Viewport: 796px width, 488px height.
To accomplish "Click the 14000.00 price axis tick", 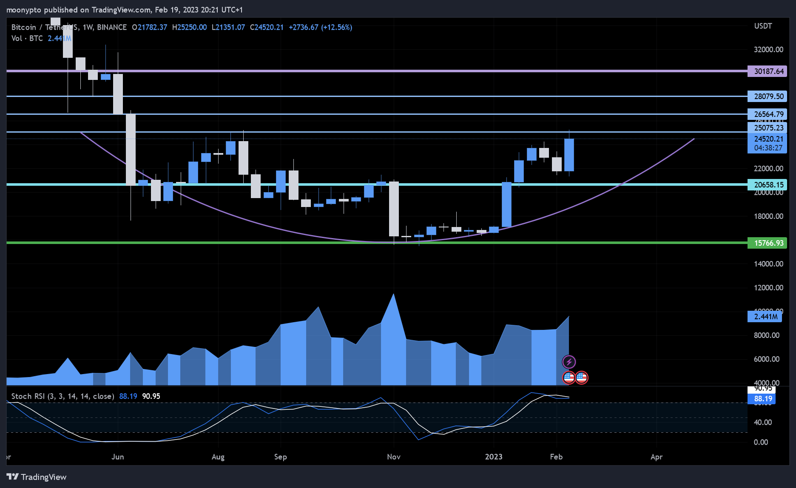I will (x=768, y=264).
